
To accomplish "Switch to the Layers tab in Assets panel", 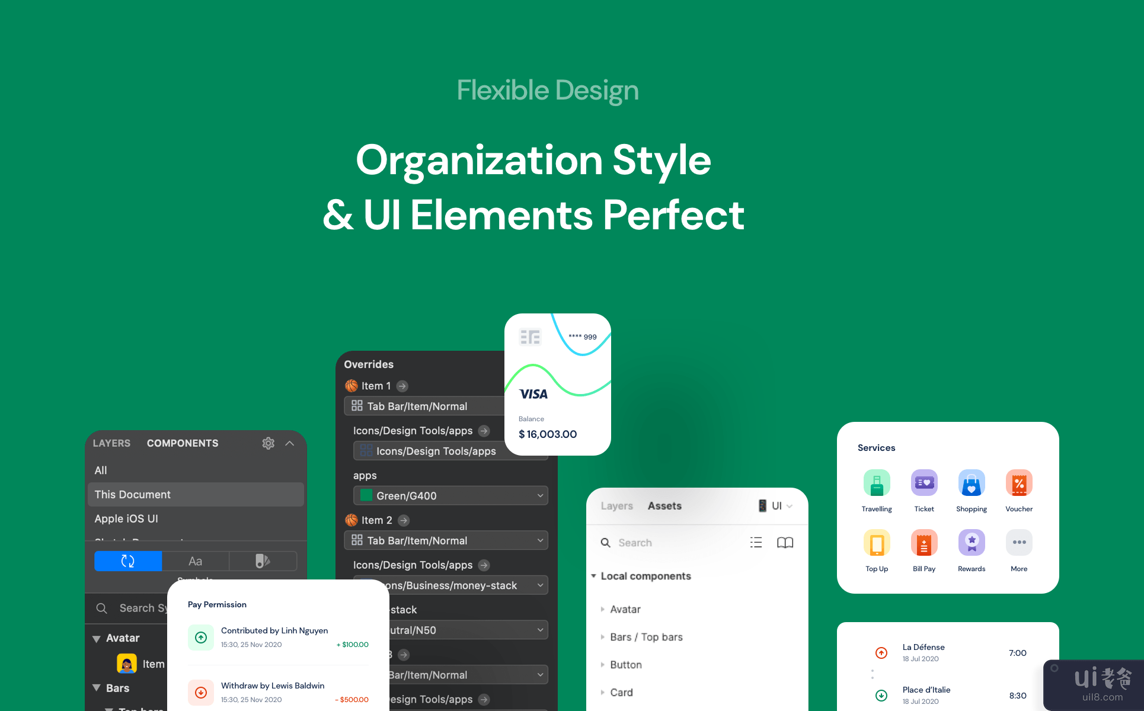I will point(616,506).
